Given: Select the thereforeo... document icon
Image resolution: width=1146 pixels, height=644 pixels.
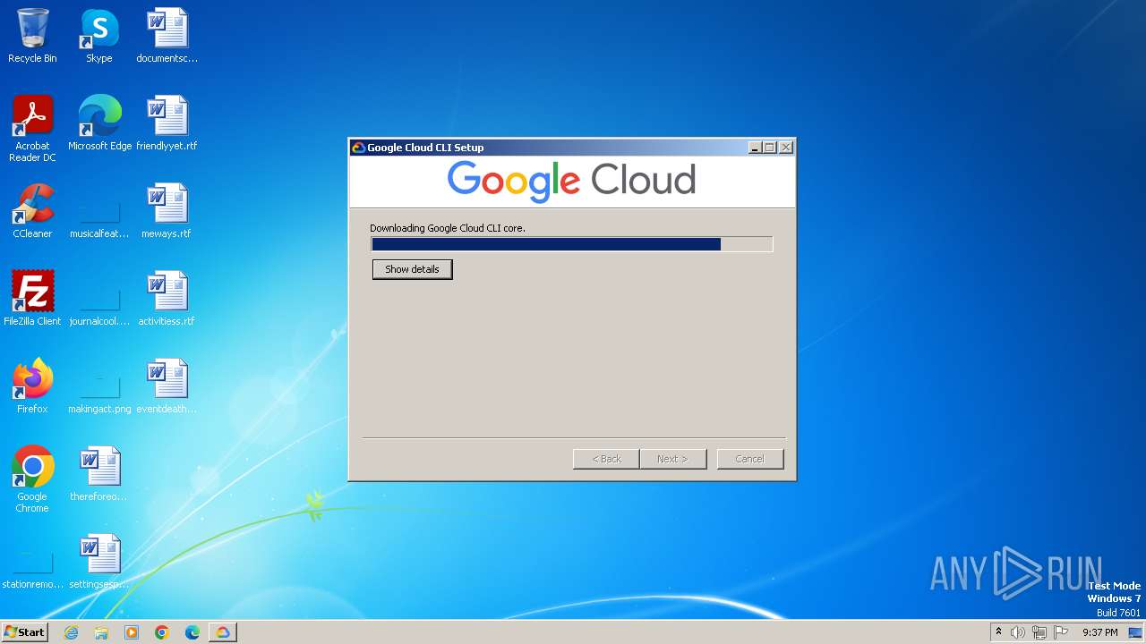Looking at the screenshot, I should pyautogui.click(x=99, y=474).
